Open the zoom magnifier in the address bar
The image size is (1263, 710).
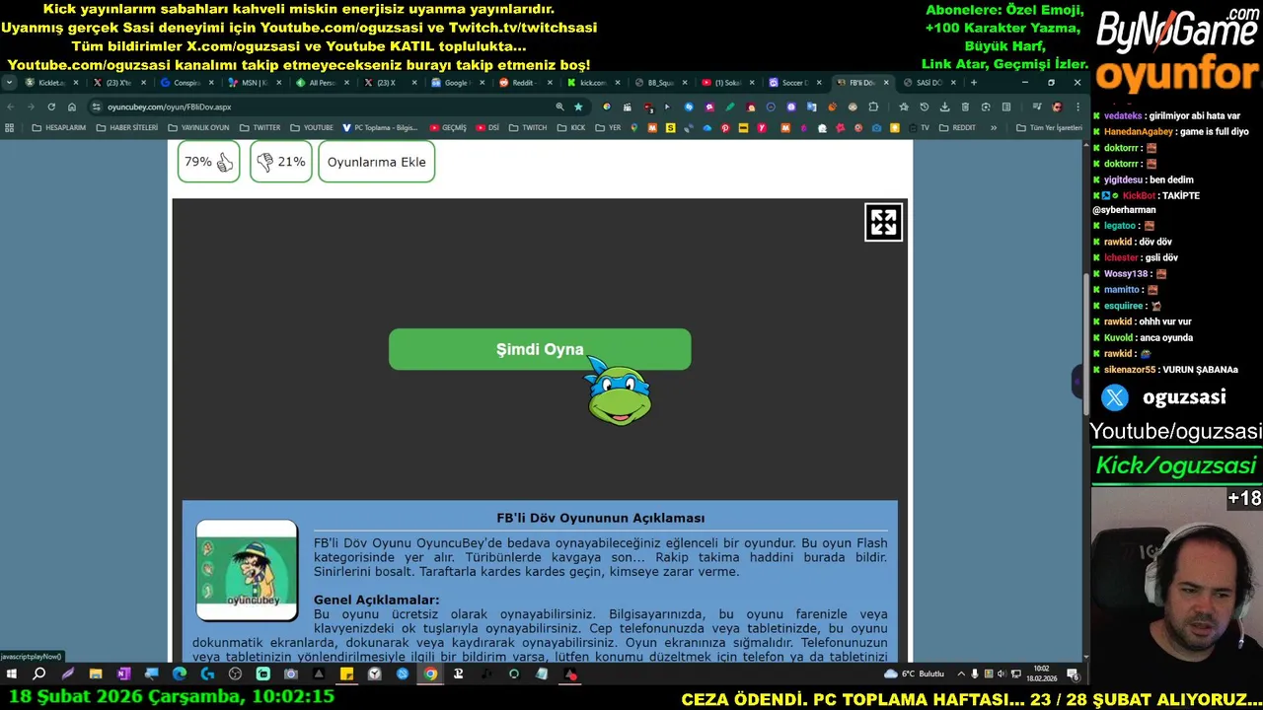pyautogui.click(x=559, y=106)
